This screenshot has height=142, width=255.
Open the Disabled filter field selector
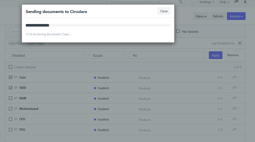click(x=47, y=55)
